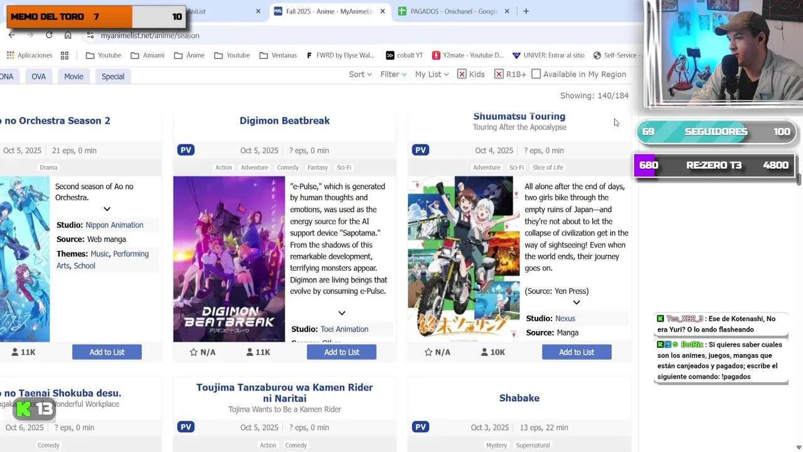Click the PV badge on Digimon Beatbreak
This screenshot has height=452, width=803.
tap(186, 150)
